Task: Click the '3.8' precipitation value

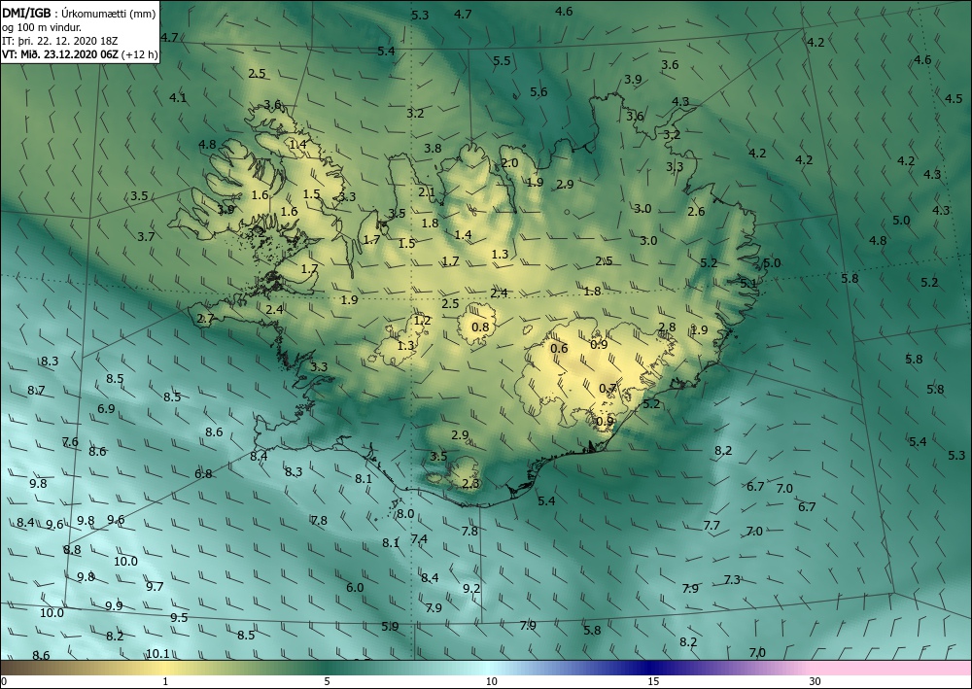Action: click(433, 148)
